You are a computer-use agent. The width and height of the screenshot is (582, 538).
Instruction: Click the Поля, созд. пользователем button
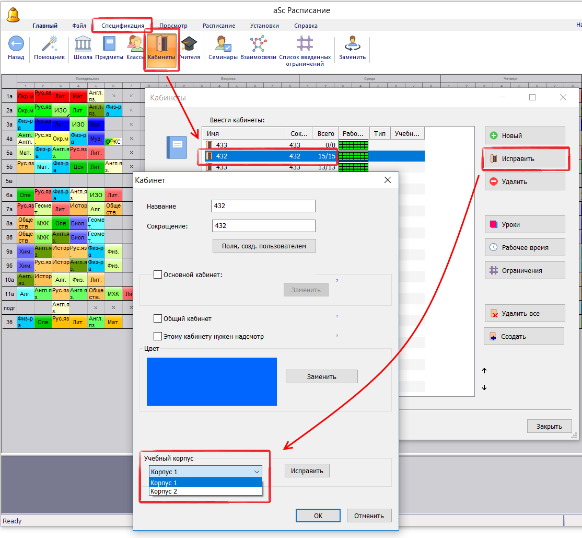[x=264, y=246]
